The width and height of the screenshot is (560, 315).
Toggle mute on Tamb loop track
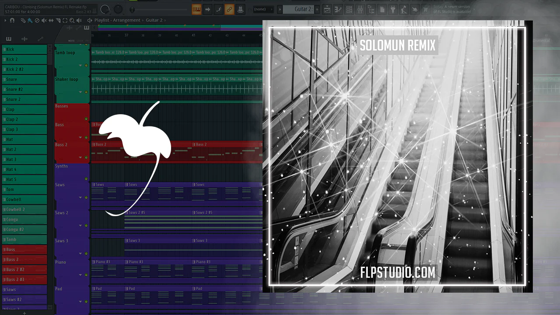86,66
